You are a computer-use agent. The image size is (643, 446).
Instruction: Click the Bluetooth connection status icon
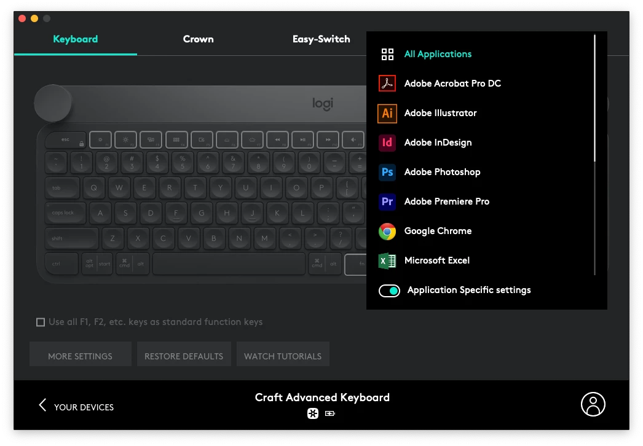(313, 413)
